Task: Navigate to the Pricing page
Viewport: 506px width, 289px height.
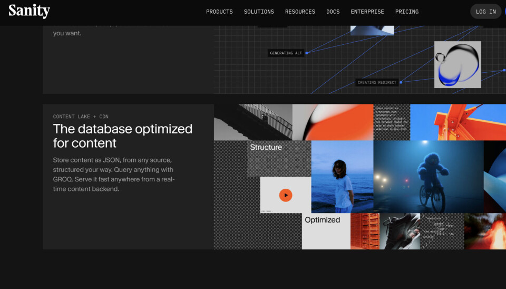Action: tap(407, 12)
